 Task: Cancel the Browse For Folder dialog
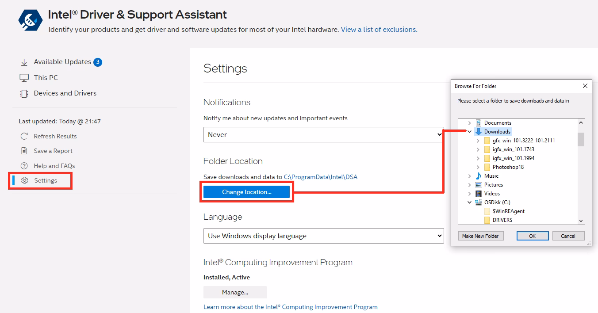[x=568, y=236]
